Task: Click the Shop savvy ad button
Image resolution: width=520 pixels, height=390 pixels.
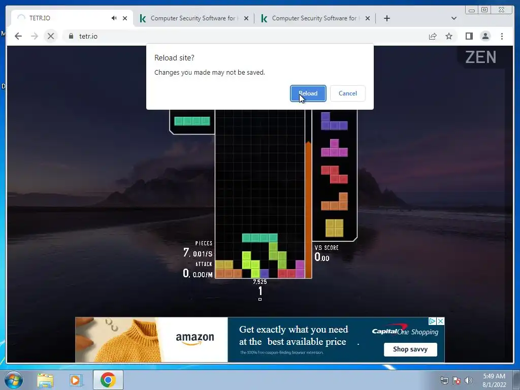Action: (x=410, y=349)
